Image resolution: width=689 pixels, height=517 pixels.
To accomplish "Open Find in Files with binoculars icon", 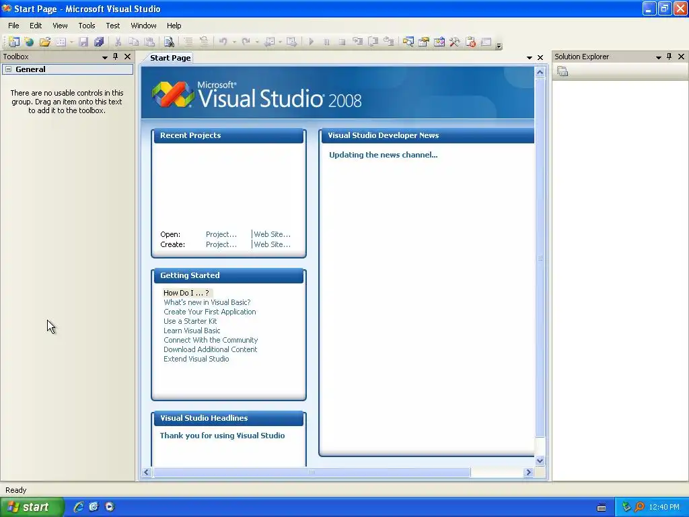I will [x=169, y=42].
